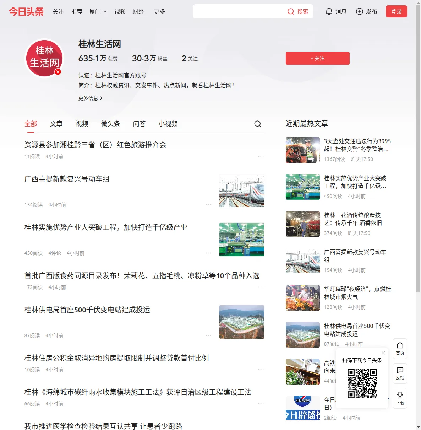Click the 下载 download icon
The width and height of the screenshot is (421, 430).
pyautogui.click(x=400, y=398)
